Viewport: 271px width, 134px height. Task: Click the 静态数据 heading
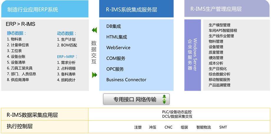click(17, 33)
